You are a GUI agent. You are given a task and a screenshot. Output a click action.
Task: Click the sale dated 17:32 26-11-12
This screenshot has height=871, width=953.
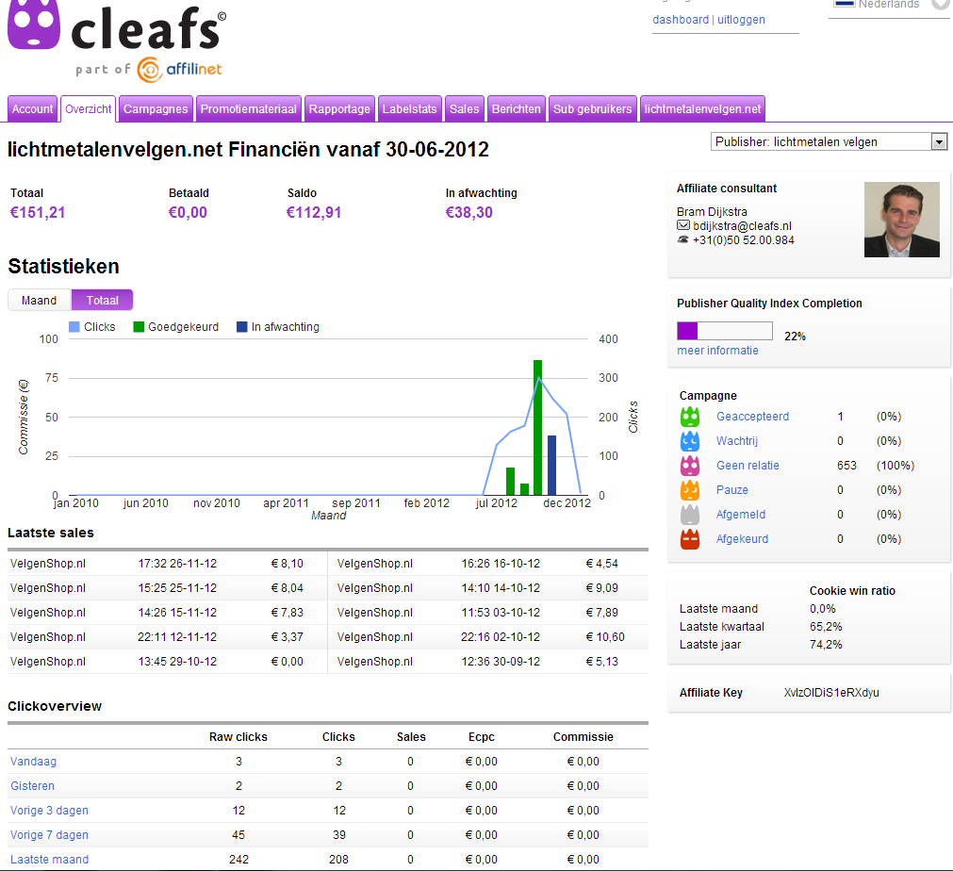point(177,564)
